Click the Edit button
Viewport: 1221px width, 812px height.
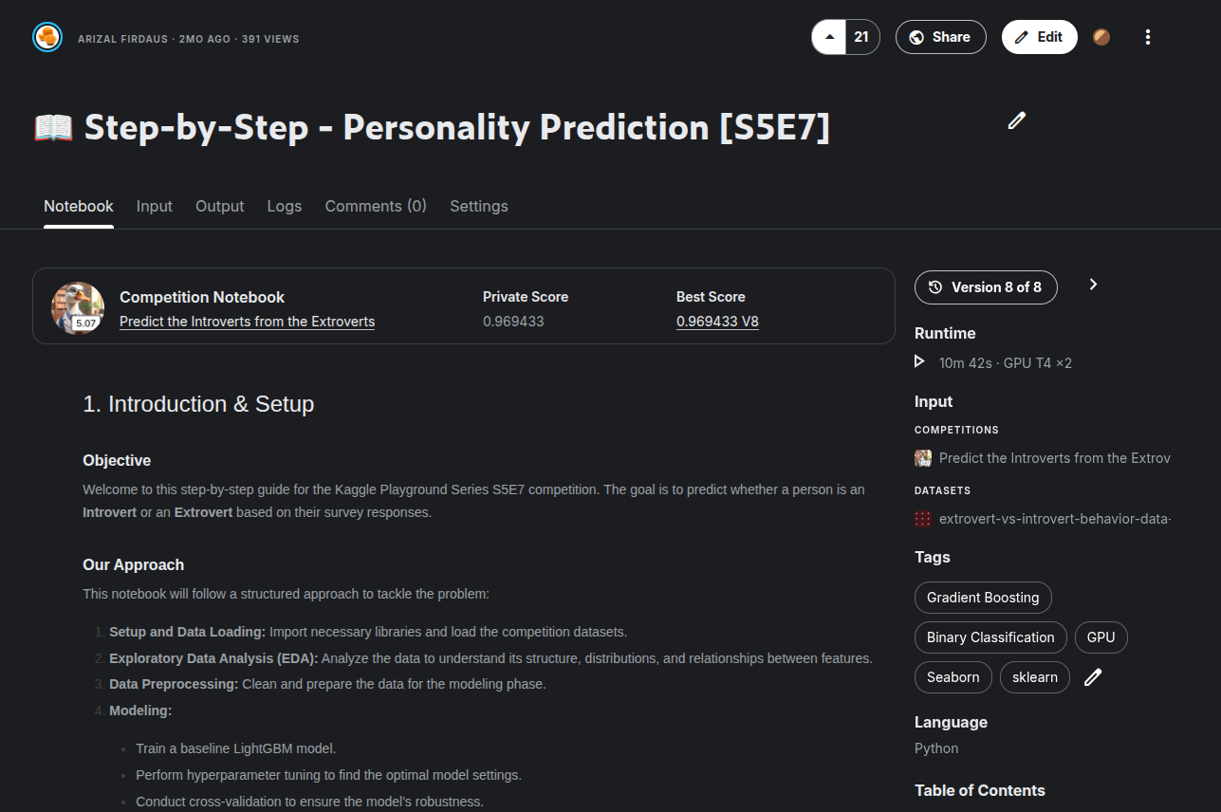coord(1039,36)
